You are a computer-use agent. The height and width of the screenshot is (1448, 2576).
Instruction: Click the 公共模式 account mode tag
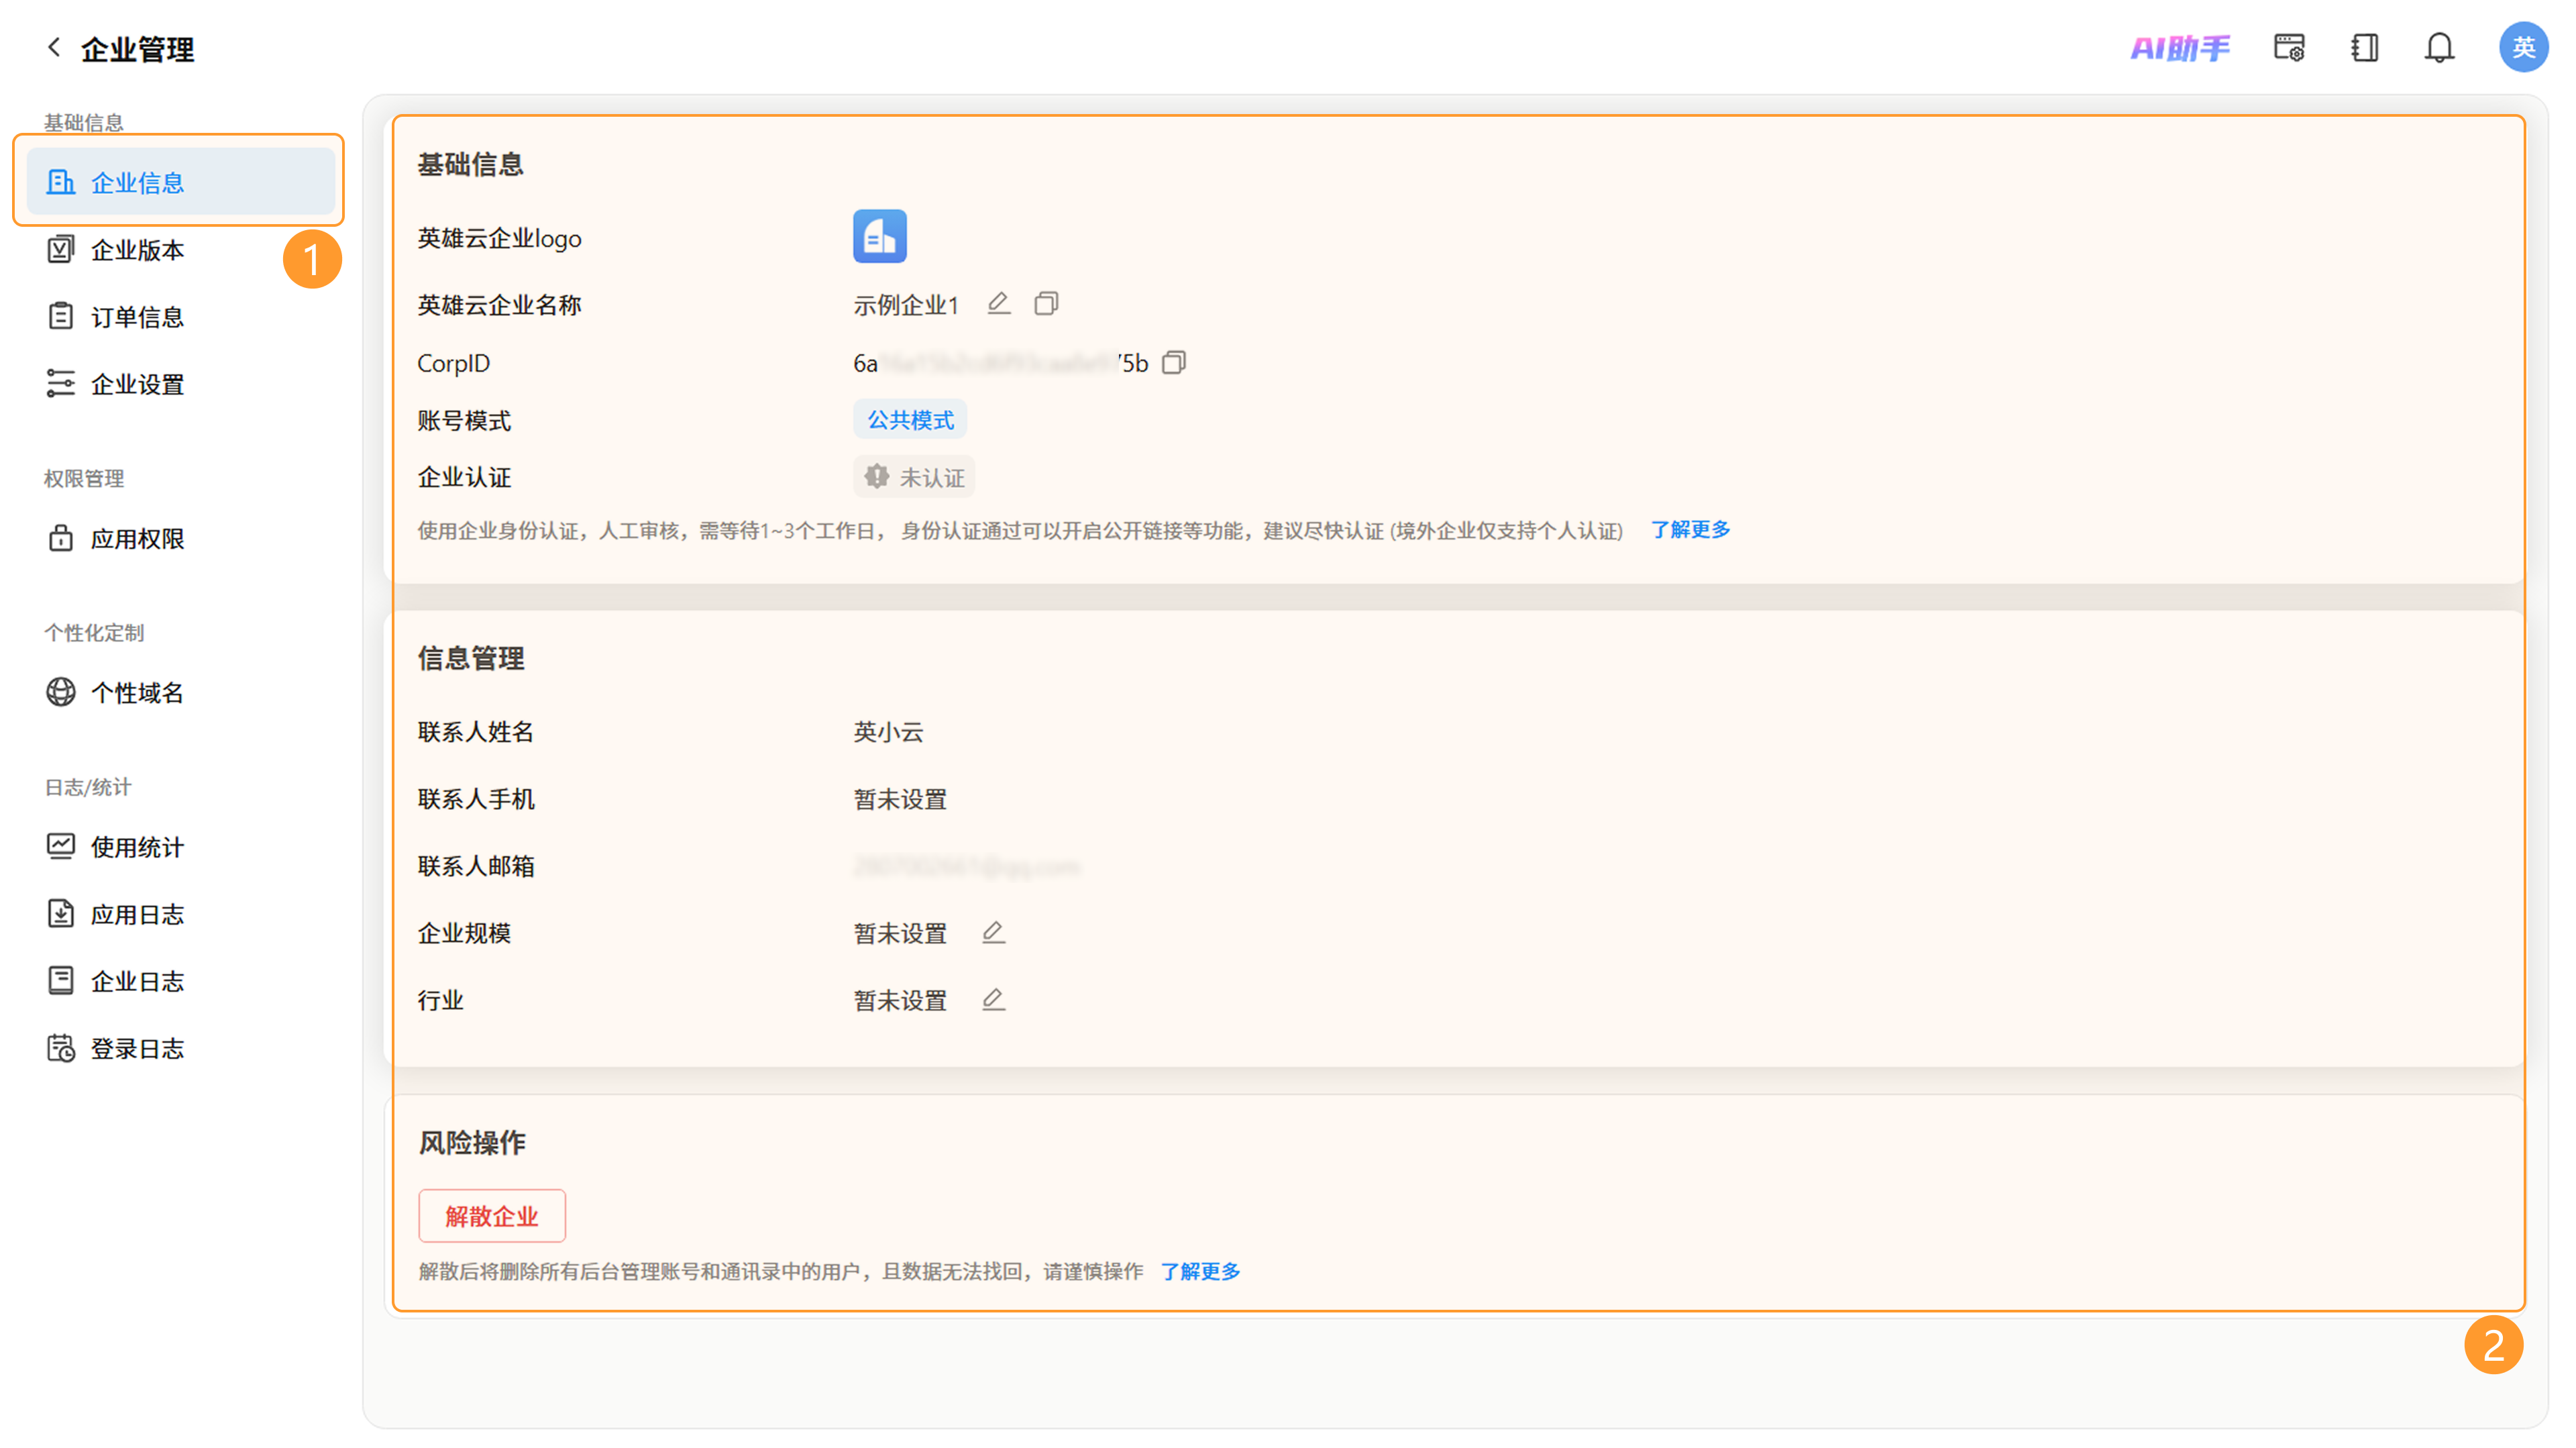[910, 419]
